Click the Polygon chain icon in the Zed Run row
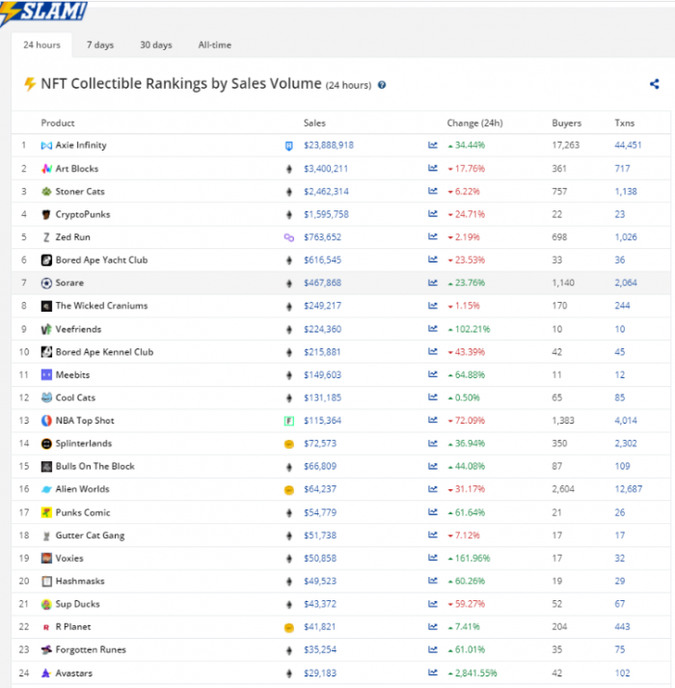Screen dimensions: 675x688 coord(288,237)
